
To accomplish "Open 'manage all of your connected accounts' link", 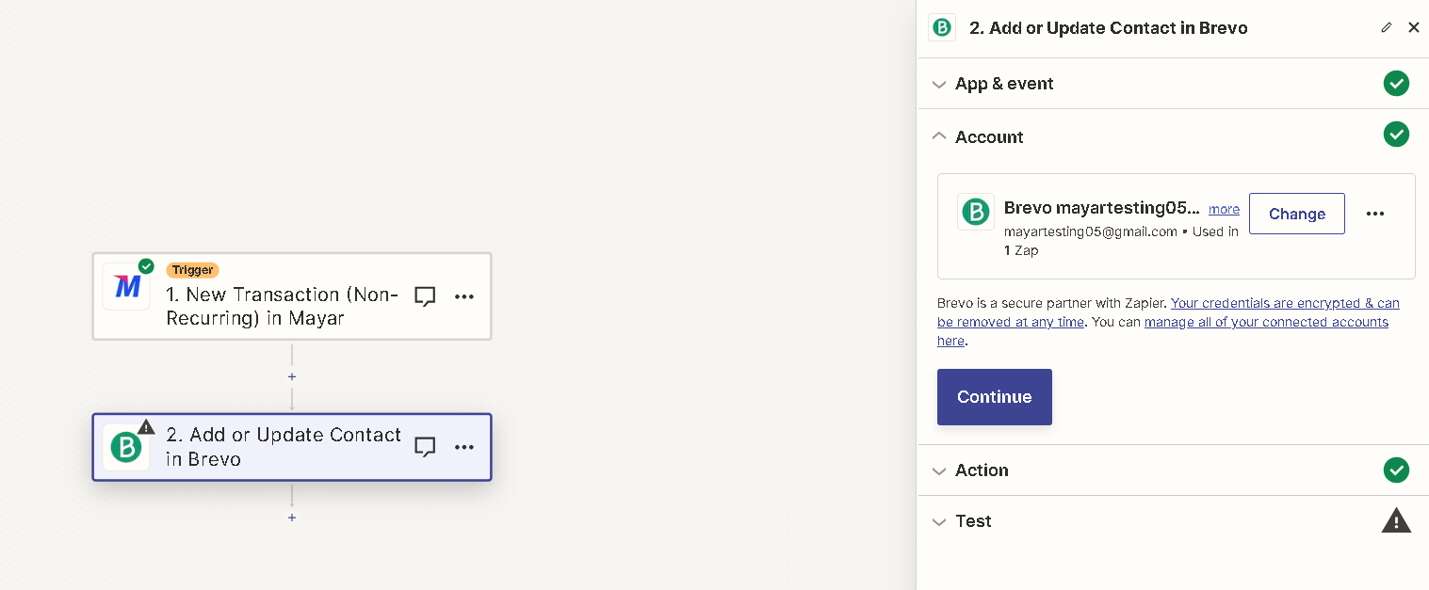I will pyautogui.click(x=1162, y=331).
